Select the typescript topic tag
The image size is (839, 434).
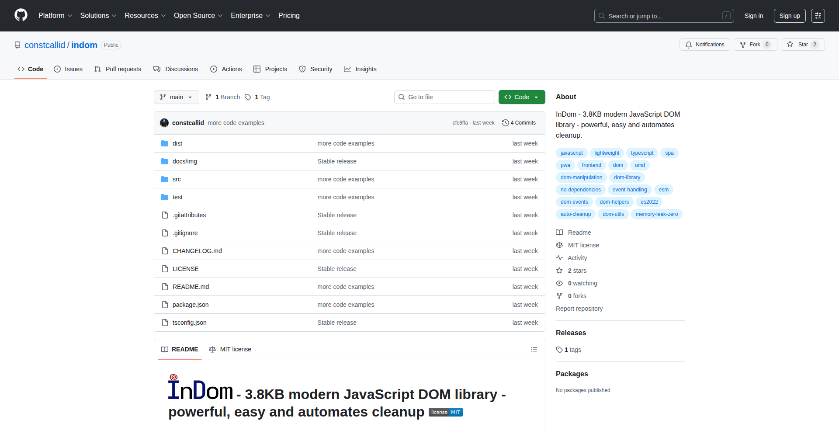click(x=642, y=153)
